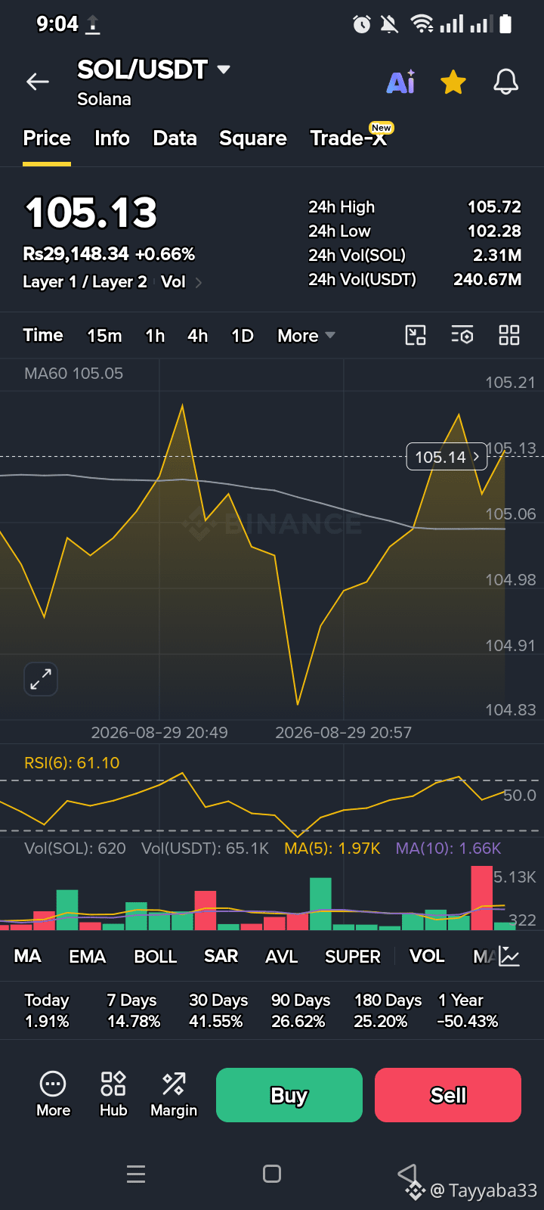Tap the 7 Days 14.78% performance
Image resolution: width=544 pixels, height=1210 pixels.
pos(134,1011)
